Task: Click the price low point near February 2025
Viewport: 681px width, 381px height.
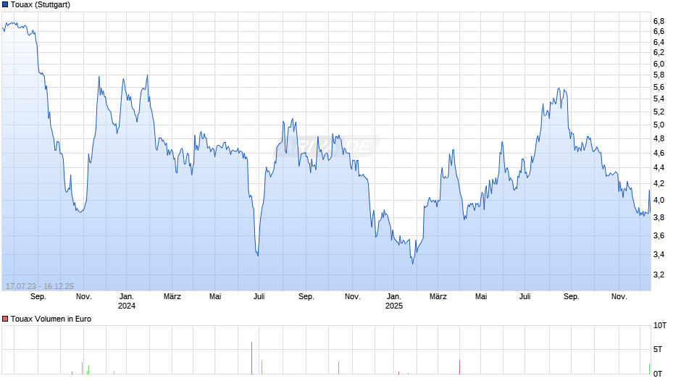Action: point(413,263)
